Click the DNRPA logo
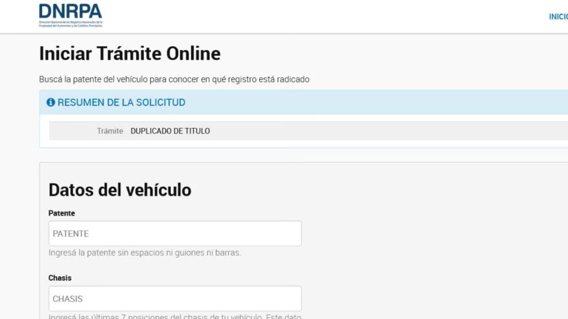The width and height of the screenshot is (568, 319). (x=70, y=12)
